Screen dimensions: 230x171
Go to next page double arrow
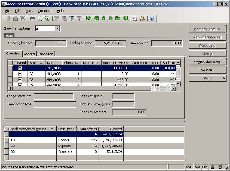coord(118,18)
